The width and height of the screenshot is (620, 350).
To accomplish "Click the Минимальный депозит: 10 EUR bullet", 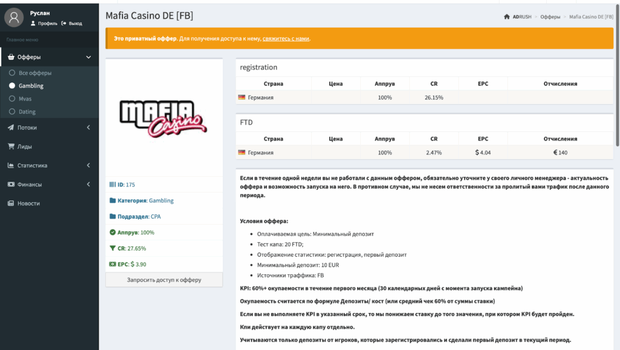I will click(x=298, y=265).
